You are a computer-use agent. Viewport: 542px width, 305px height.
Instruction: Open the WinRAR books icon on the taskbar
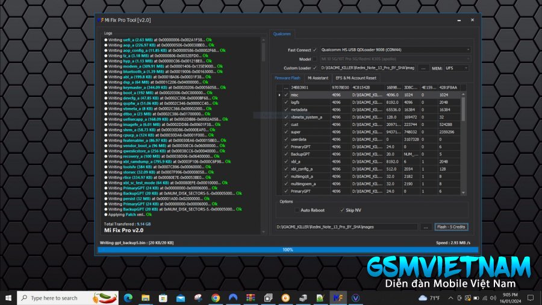click(x=251, y=298)
